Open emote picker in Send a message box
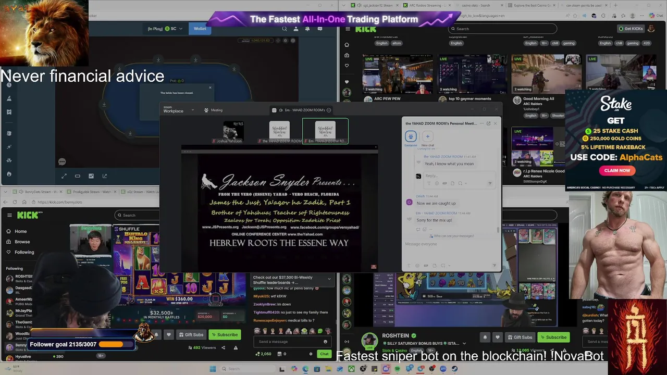667x375 pixels. coord(325,342)
